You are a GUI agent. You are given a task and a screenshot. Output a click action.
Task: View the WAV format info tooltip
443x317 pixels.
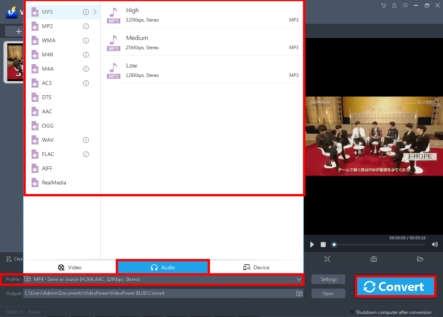click(86, 140)
